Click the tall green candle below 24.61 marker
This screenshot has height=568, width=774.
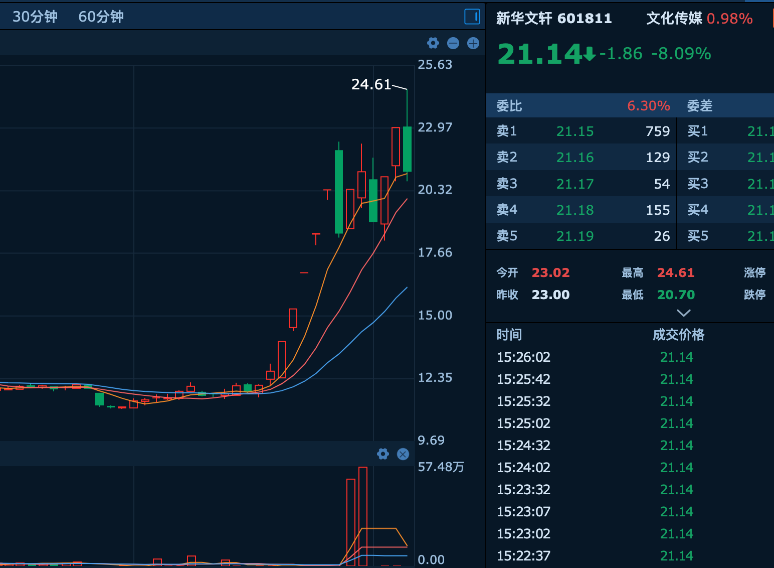coord(407,149)
